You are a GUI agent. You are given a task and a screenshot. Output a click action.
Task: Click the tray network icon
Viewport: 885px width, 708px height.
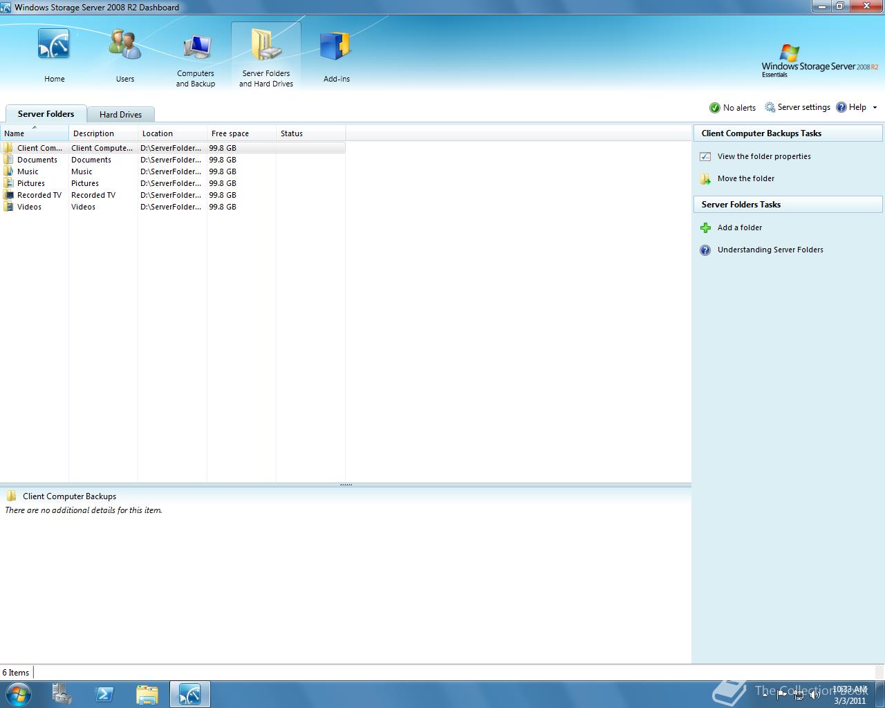pos(799,694)
